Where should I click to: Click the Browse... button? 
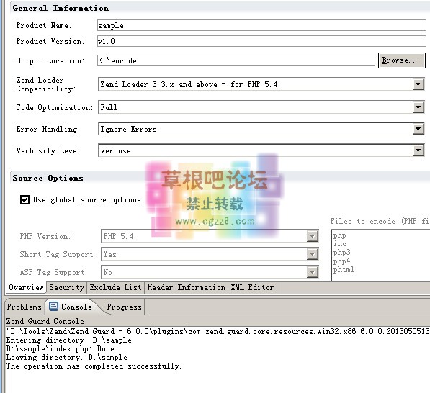tap(401, 60)
